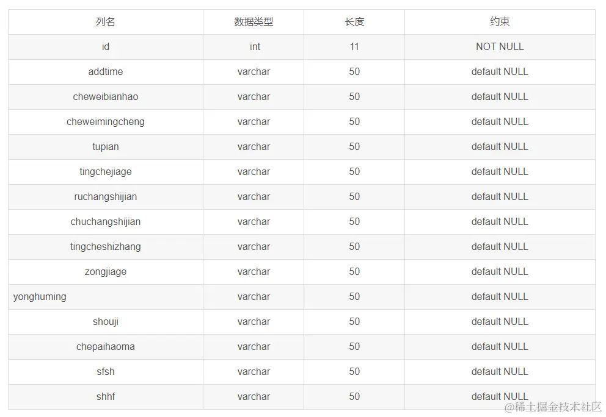Click the chepaihaoma cell

106,347
